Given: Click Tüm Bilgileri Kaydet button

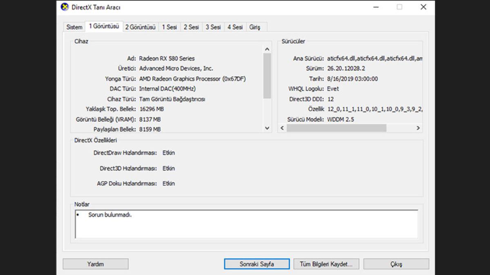Looking at the screenshot, I should [x=326, y=264].
